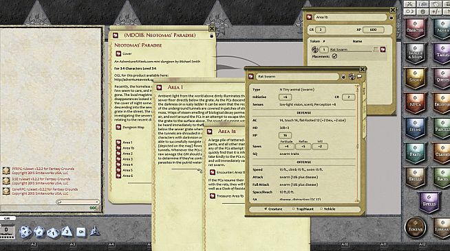Select the Creature radio option
This screenshot has height=251, width=450.
[x=273, y=209]
